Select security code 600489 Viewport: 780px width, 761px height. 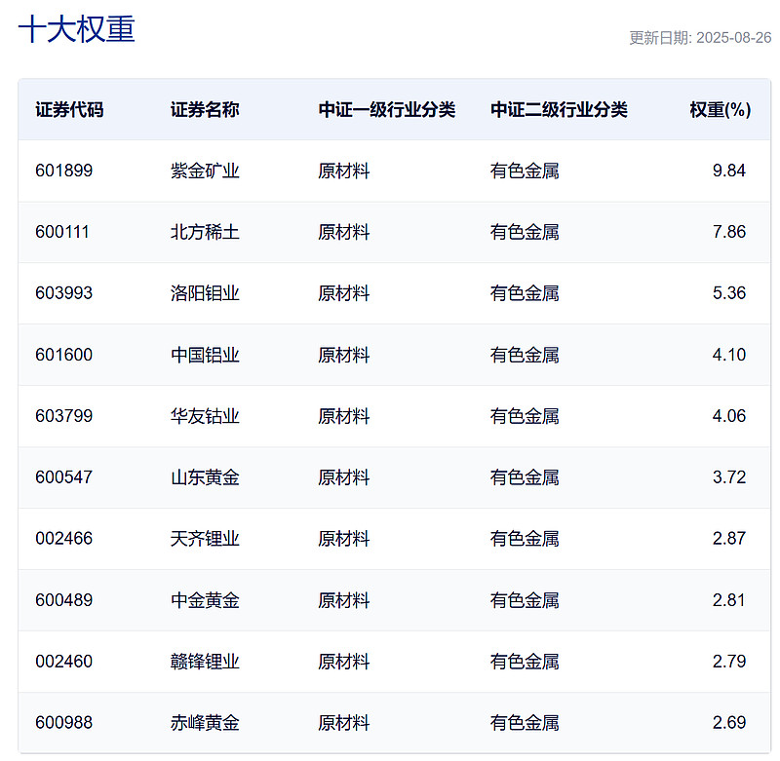[63, 600]
